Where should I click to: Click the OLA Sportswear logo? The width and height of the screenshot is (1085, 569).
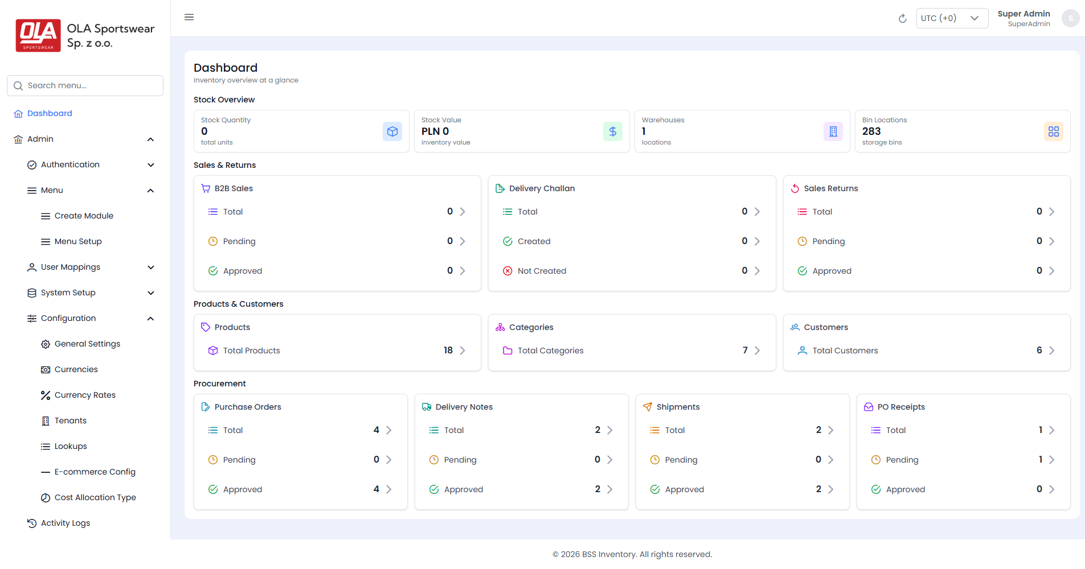(38, 35)
